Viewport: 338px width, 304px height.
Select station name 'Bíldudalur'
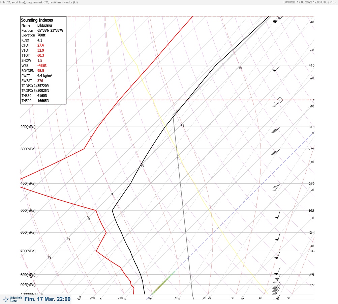(45, 25)
